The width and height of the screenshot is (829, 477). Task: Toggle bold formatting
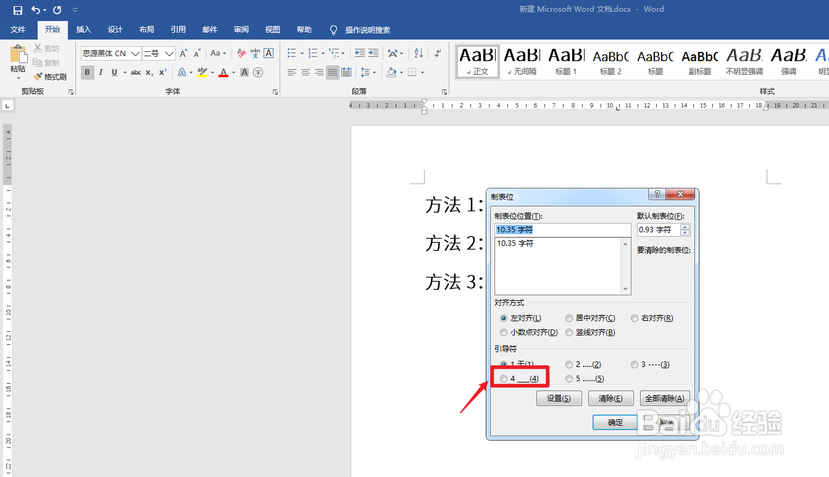tap(87, 72)
